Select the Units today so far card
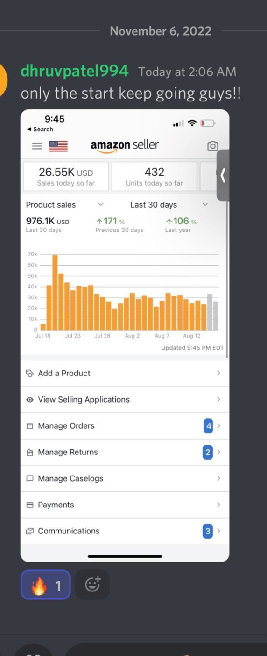 pos(155,177)
